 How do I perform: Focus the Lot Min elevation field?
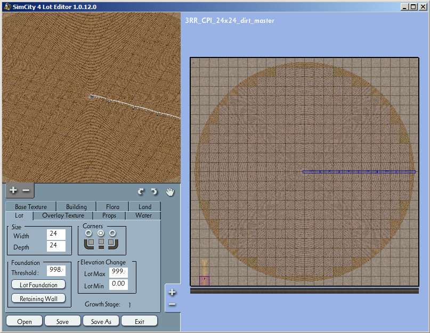[118, 284]
